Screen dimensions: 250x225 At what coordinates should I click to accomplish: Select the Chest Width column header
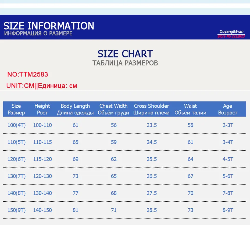coord(113,109)
